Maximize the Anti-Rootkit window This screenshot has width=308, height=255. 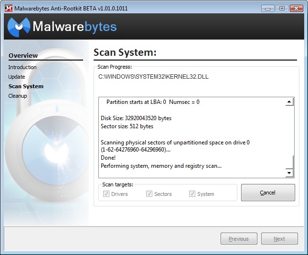pos(282,9)
